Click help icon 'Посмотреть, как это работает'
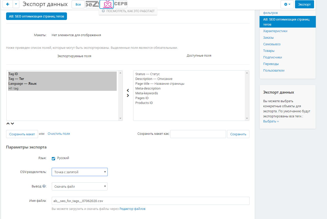Viewport: 327px width, 219px height. pos(103,11)
